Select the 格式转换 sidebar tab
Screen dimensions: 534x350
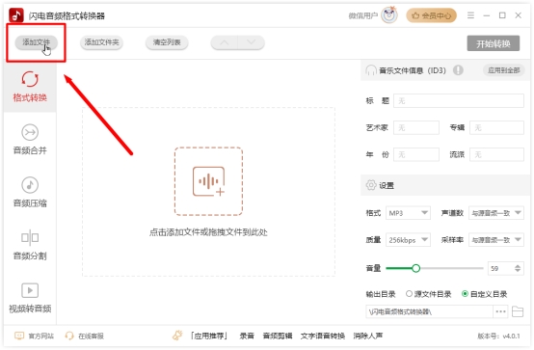pos(30,87)
